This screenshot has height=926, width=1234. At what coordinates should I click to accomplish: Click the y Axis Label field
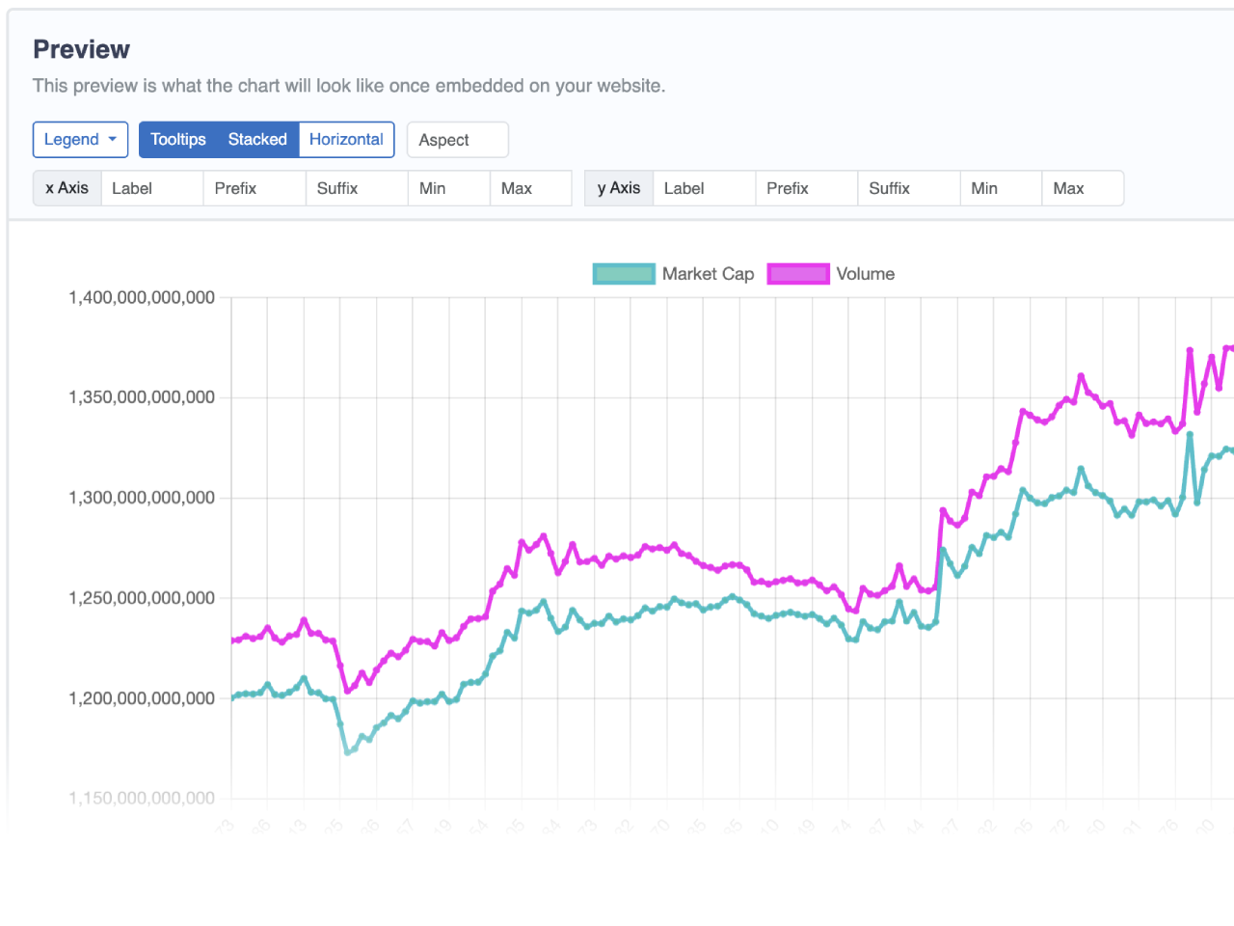coord(705,188)
